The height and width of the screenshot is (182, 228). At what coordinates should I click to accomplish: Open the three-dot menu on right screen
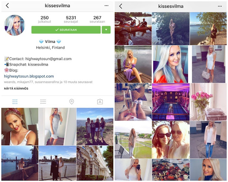pyautogui.click(x=220, y=6)
